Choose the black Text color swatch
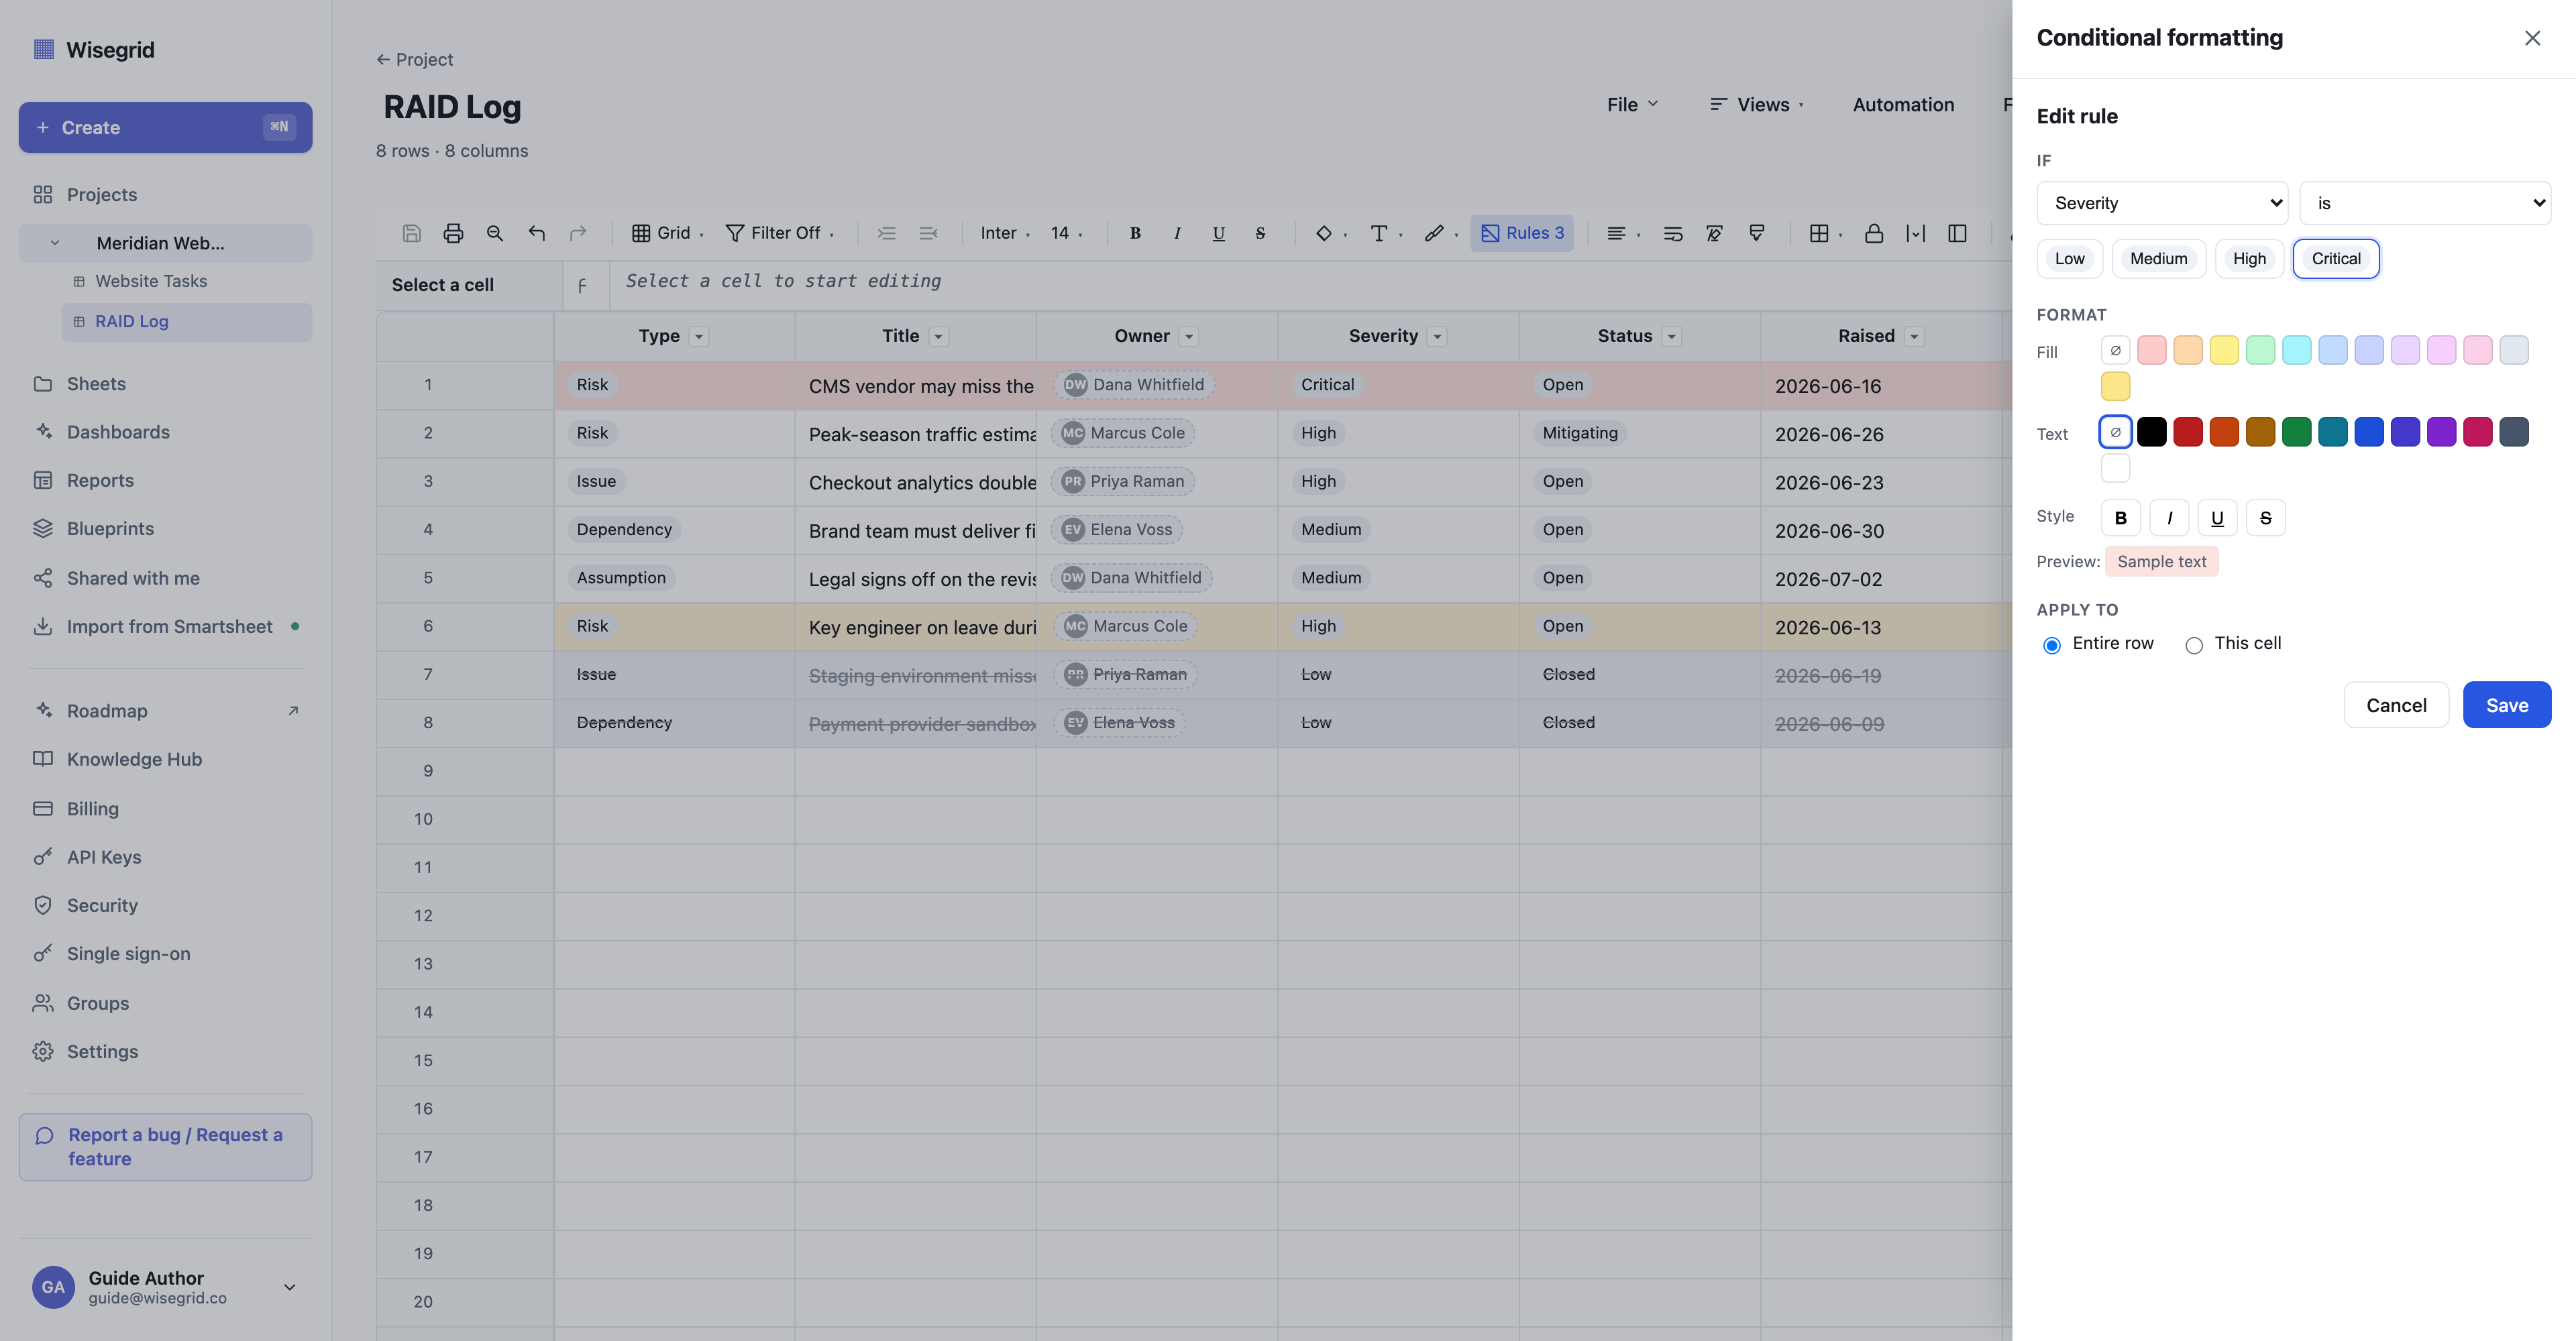 click(x=2151, y=432)
